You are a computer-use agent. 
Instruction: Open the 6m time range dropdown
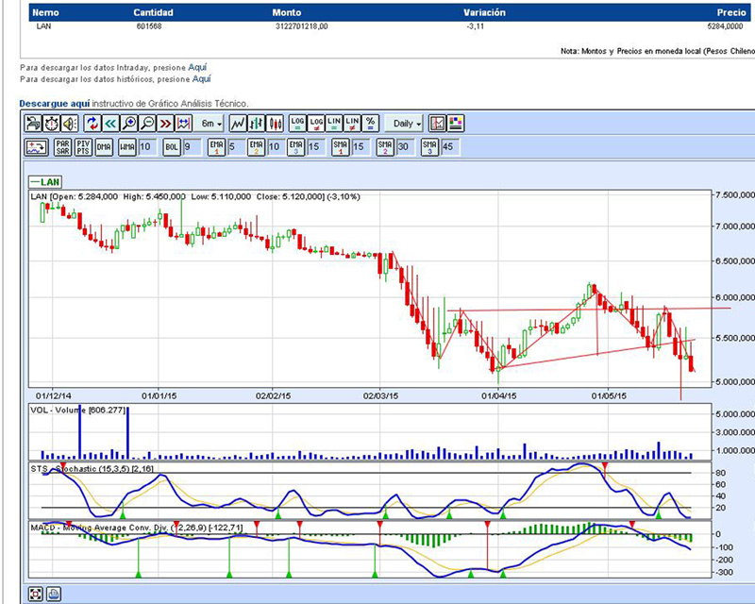coord(210,124)
